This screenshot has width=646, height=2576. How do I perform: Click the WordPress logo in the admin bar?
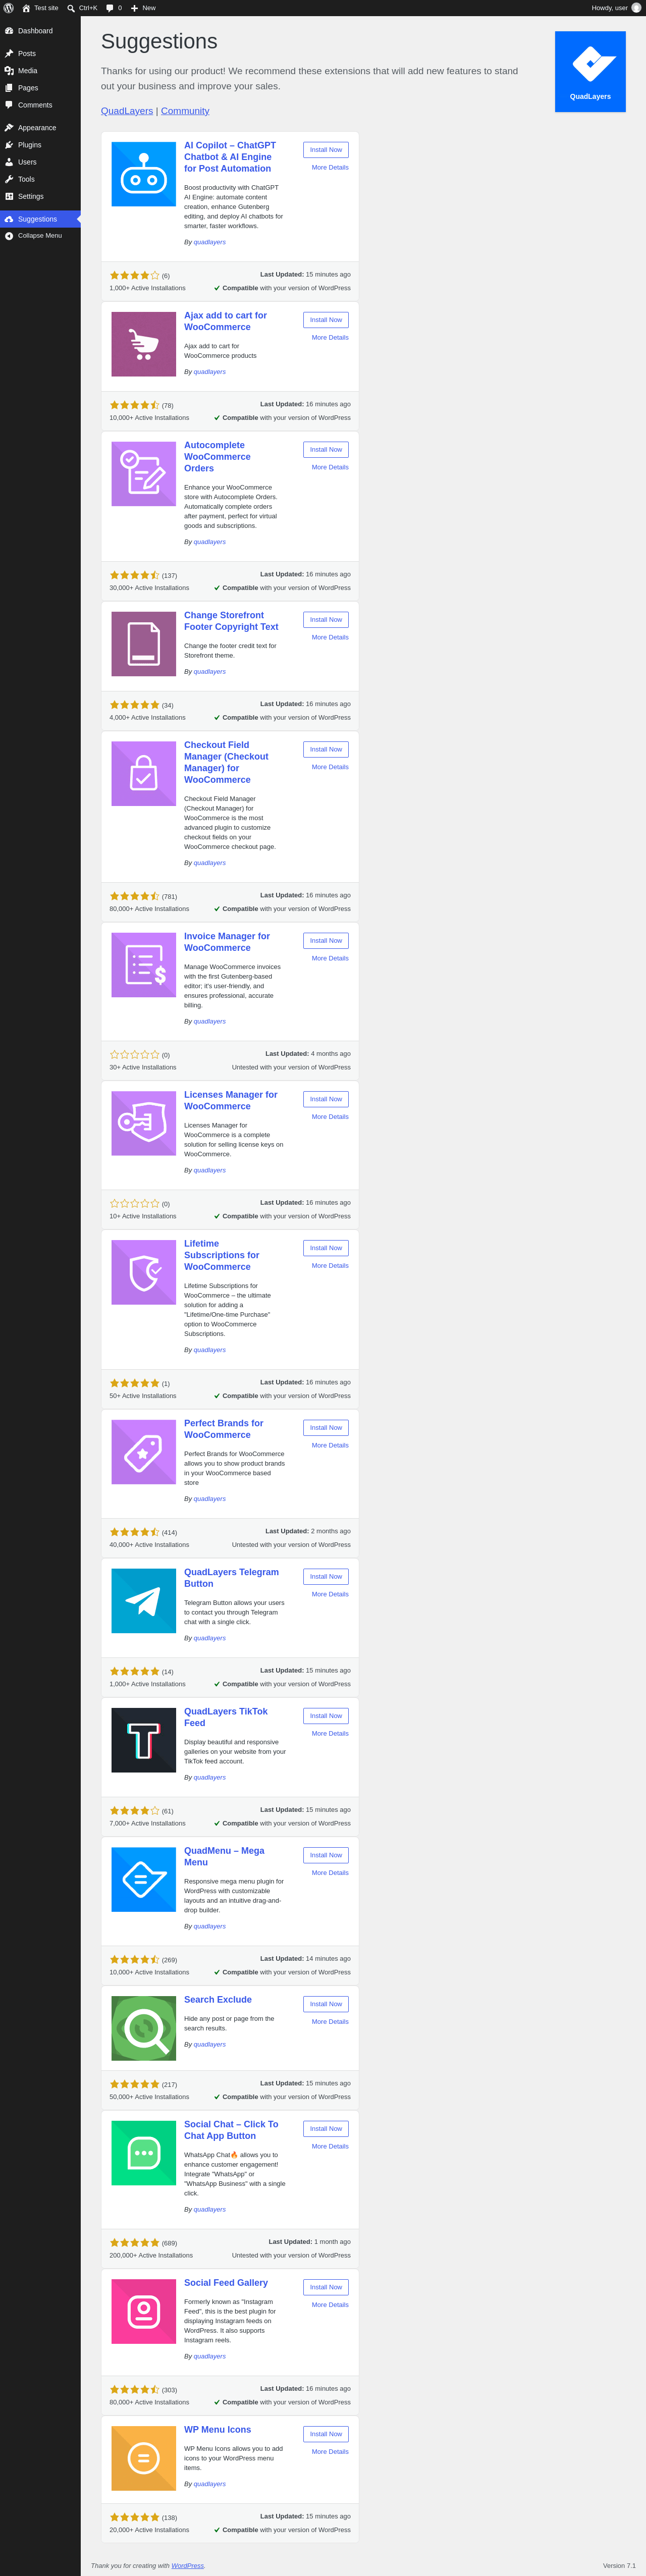[9, 8]
